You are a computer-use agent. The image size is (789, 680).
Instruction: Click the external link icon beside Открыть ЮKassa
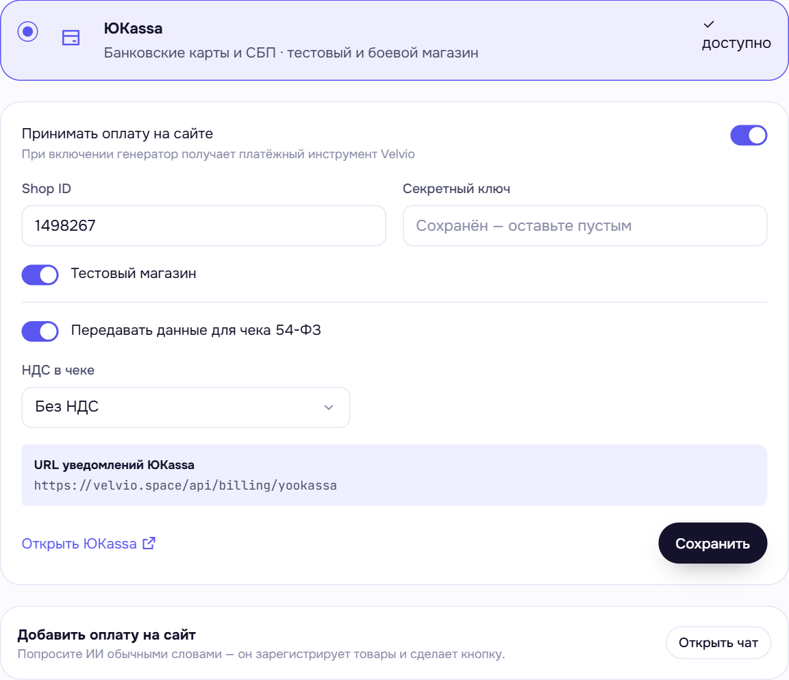149,543
